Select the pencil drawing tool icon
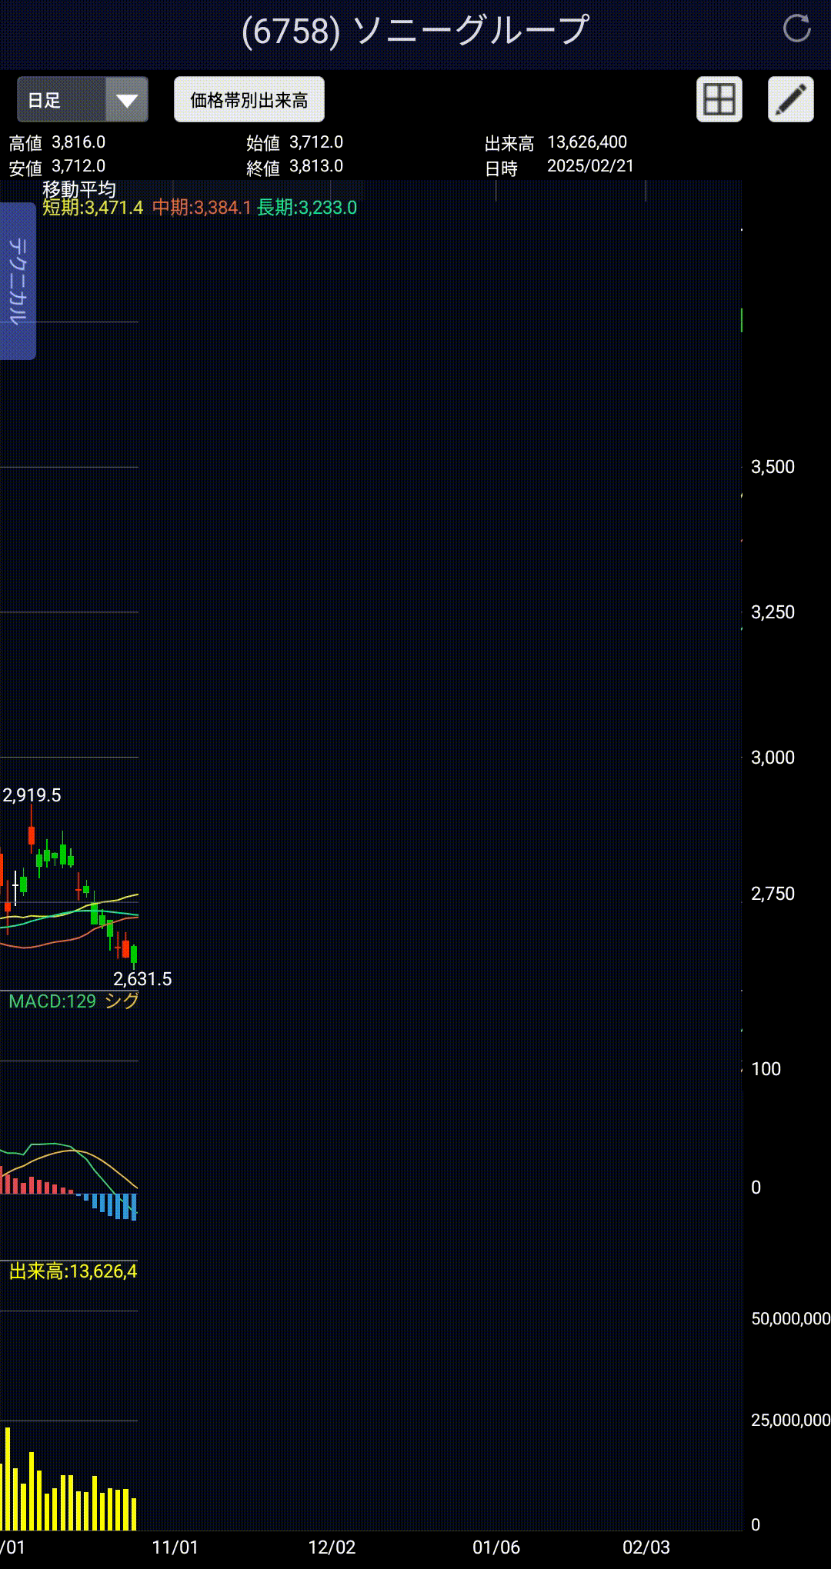The height and width of the screenshot is (1569, 831). click(791, 99)
